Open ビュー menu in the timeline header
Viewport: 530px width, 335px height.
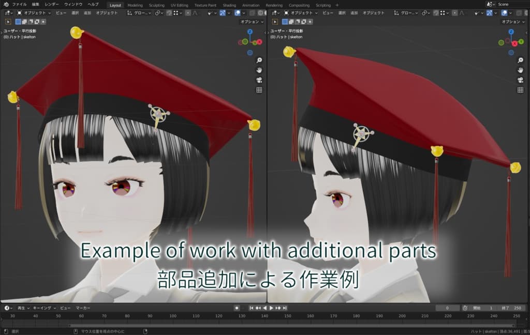(65, 308)
